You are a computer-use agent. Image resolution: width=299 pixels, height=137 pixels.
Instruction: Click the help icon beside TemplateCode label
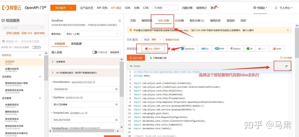86,113
